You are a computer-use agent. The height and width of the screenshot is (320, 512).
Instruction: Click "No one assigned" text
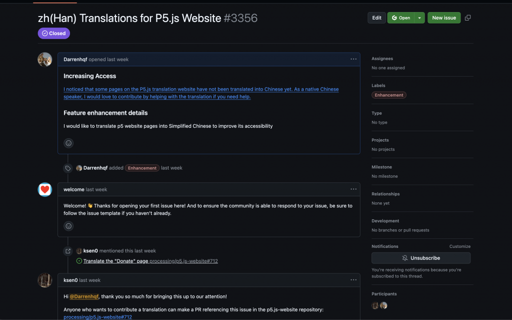[388, 68]
